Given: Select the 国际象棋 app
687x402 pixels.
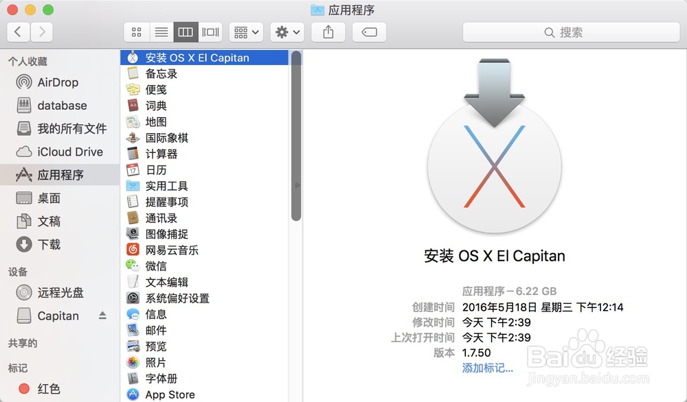Looking at the screenshot, I should pyautogui.click(x=204, y=138).
